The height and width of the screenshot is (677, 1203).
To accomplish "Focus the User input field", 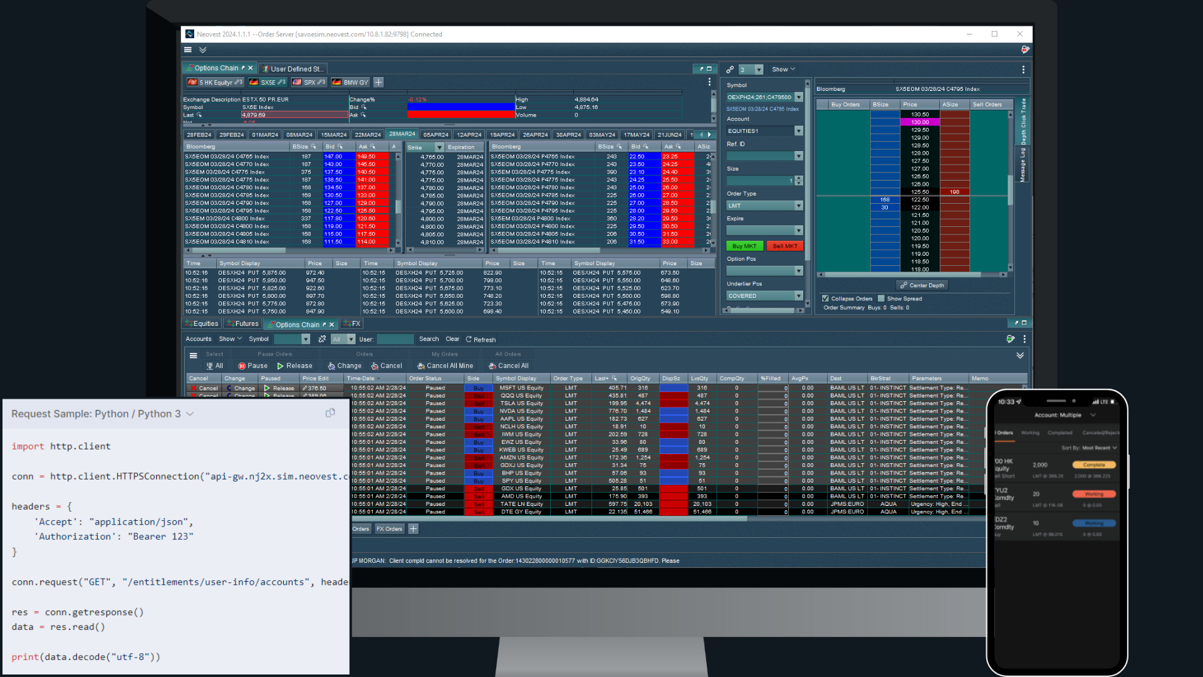I will 395,339.
